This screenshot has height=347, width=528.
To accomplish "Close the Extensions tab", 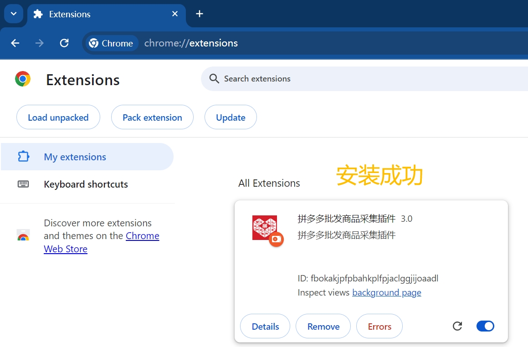I will click(x=175, y=14).
